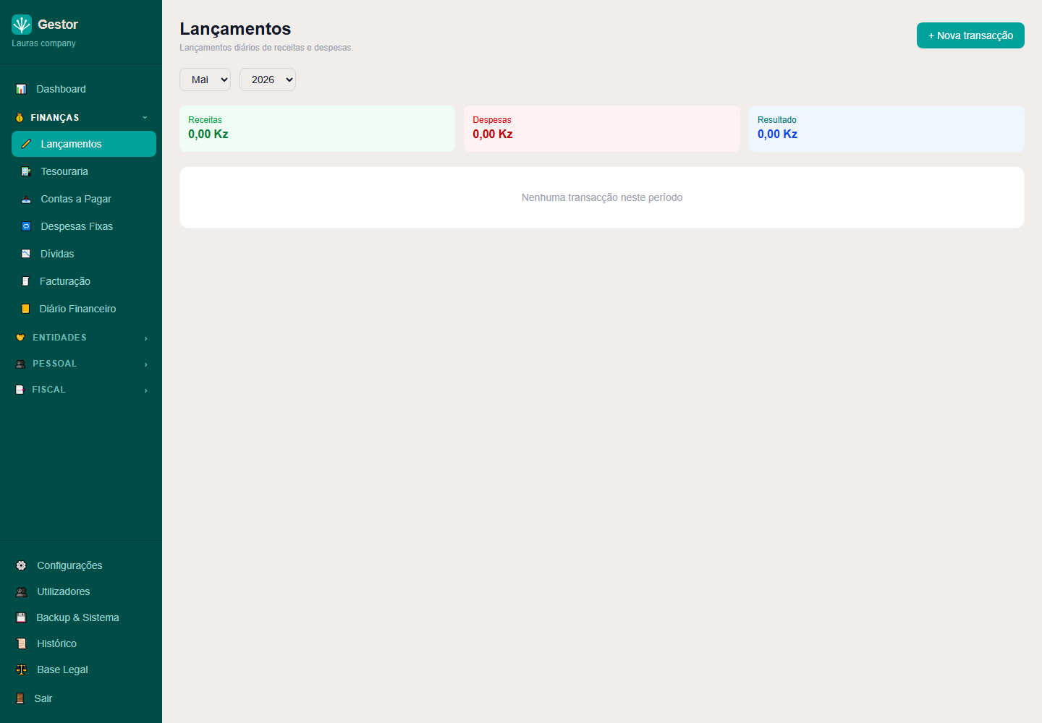1042x723 pixels.
Task: Expand the Pessoal section chevron
Action: click(145, 364)
